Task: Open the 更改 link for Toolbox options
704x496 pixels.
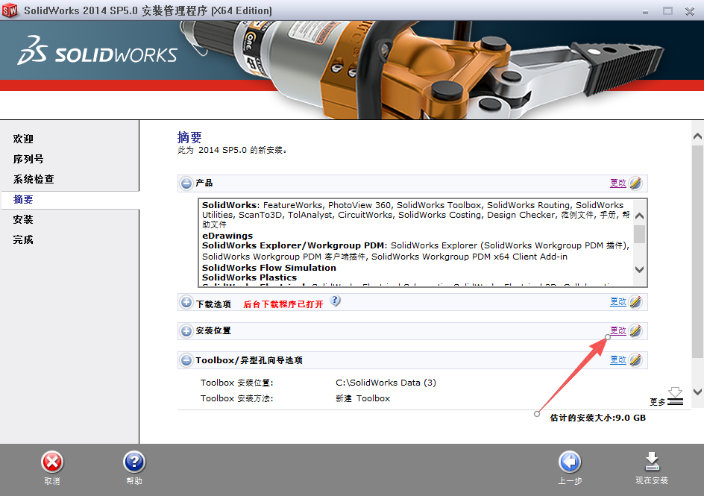Action: [618, 360]
